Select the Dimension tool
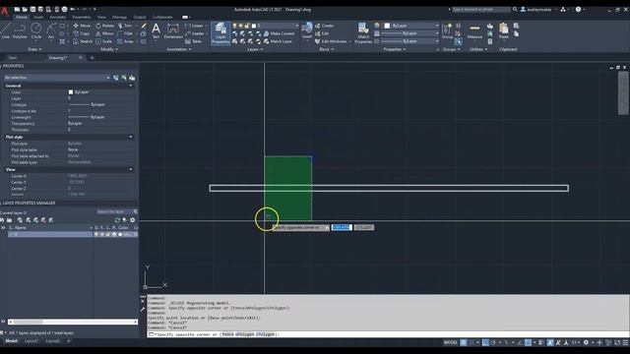The width and height of the screenshot is (630, 354). point(173,30)
